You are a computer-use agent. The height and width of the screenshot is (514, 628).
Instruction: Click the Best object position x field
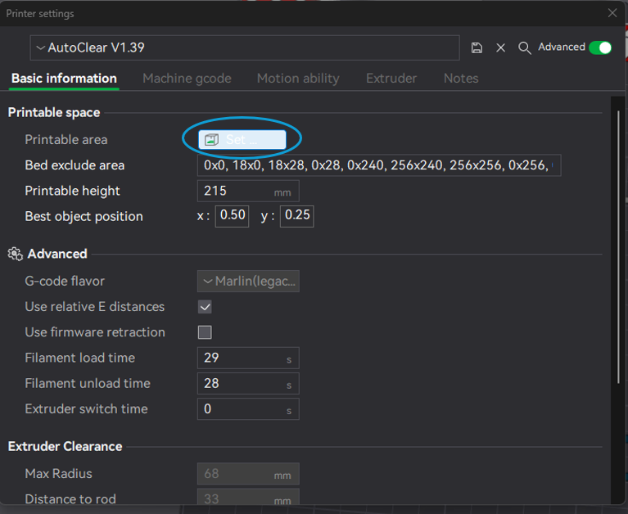pos(233,216)
